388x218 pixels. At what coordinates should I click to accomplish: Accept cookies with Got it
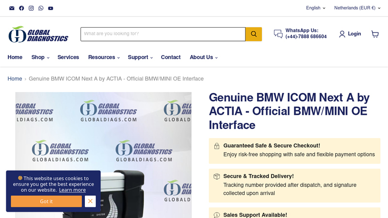[46, 201]
